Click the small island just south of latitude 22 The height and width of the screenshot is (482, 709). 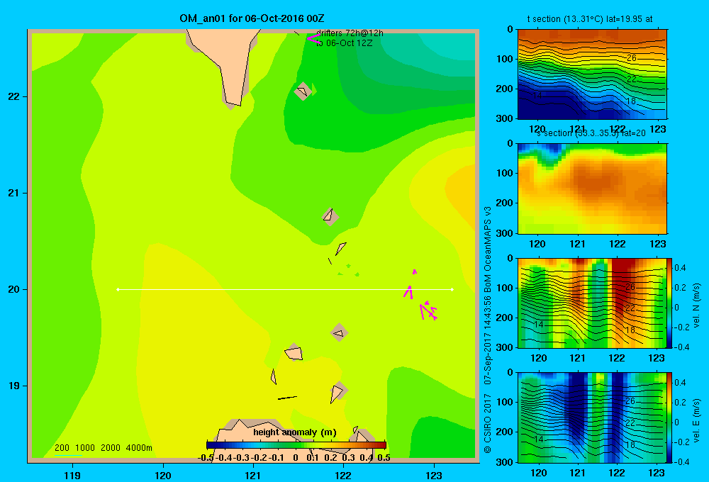(303, 91)
